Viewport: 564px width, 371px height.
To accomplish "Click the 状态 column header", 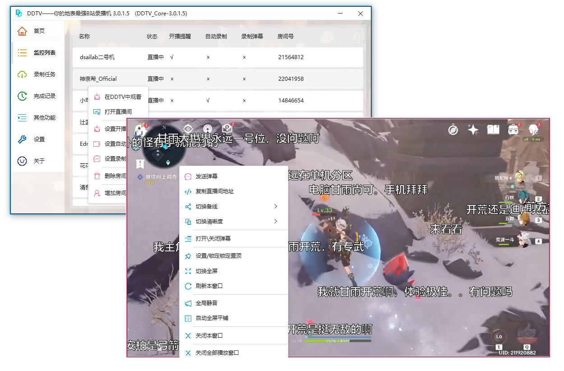I will [x=152, y=36].
